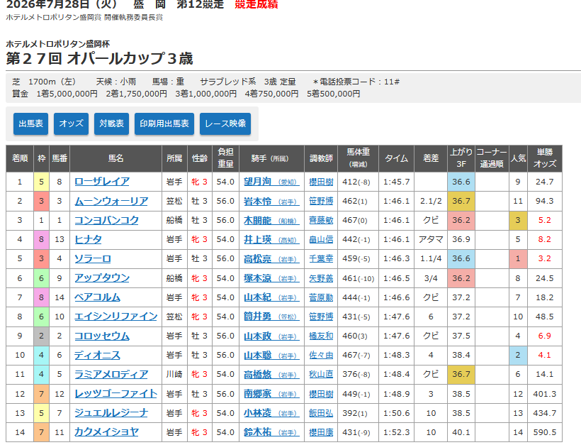This screenshot has width=581, height=445.
Task: Open horse コンヨバンコク link
Action: pyautogui.click(x=107, y=220)
